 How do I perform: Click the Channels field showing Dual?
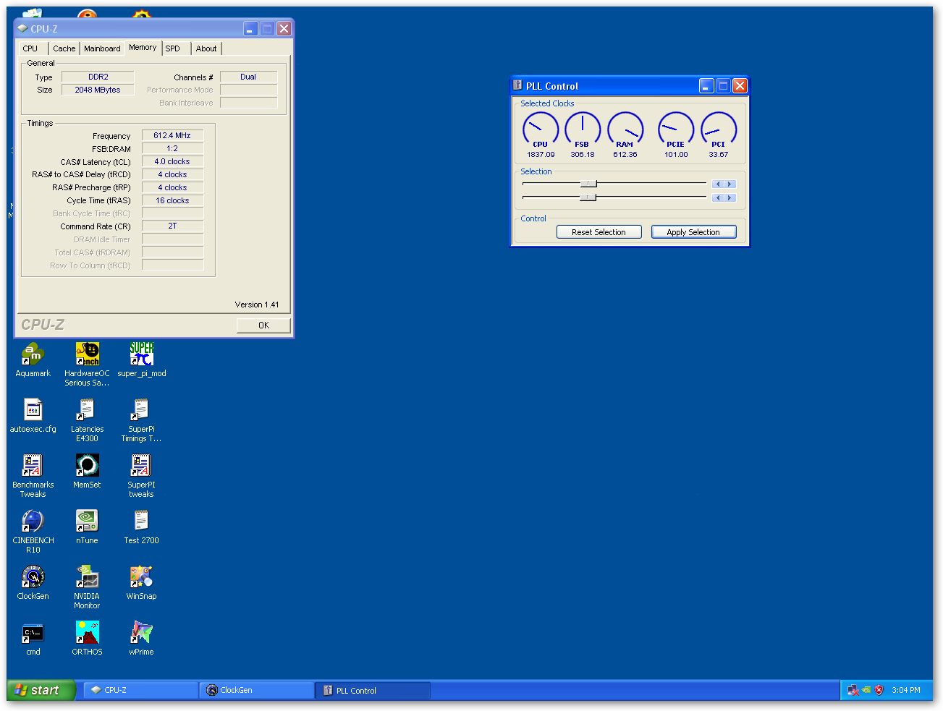click(248, 77)
